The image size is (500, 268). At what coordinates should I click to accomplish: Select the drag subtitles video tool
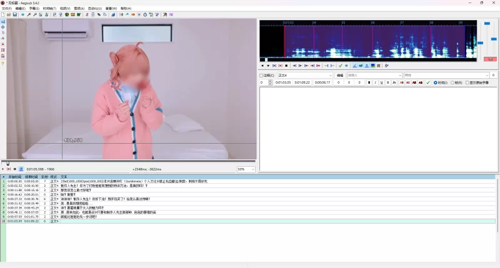tap(3, 27)
